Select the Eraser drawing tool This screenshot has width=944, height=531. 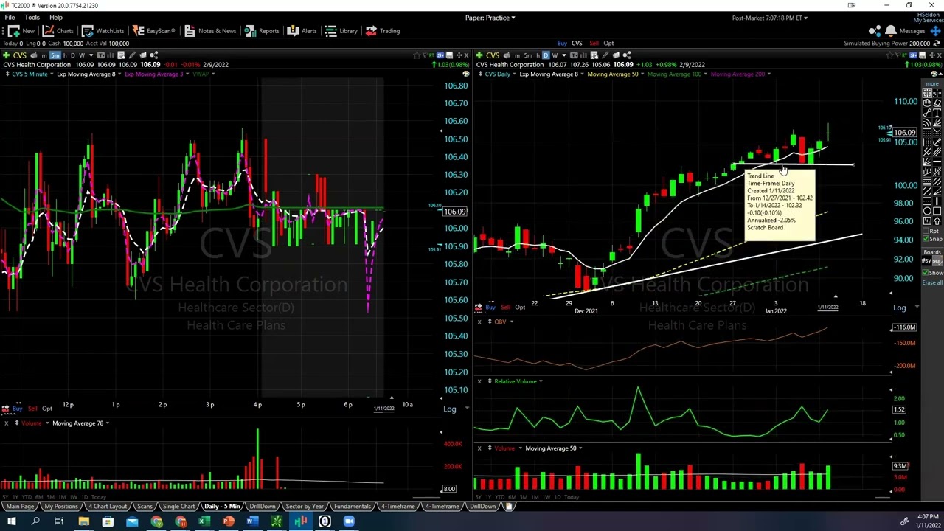click(937, 103)
